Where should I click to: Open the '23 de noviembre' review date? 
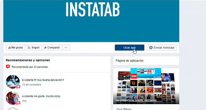(x=32, y=85)
